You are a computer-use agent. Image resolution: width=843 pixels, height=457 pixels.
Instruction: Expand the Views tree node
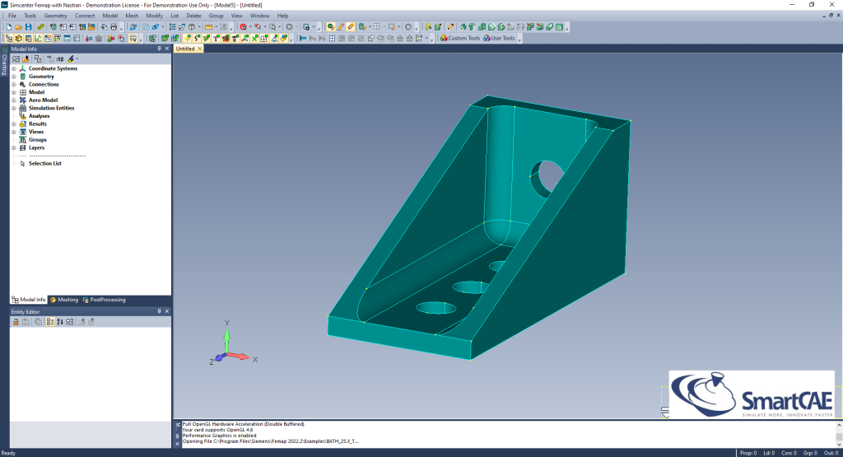tap(14, 132)
